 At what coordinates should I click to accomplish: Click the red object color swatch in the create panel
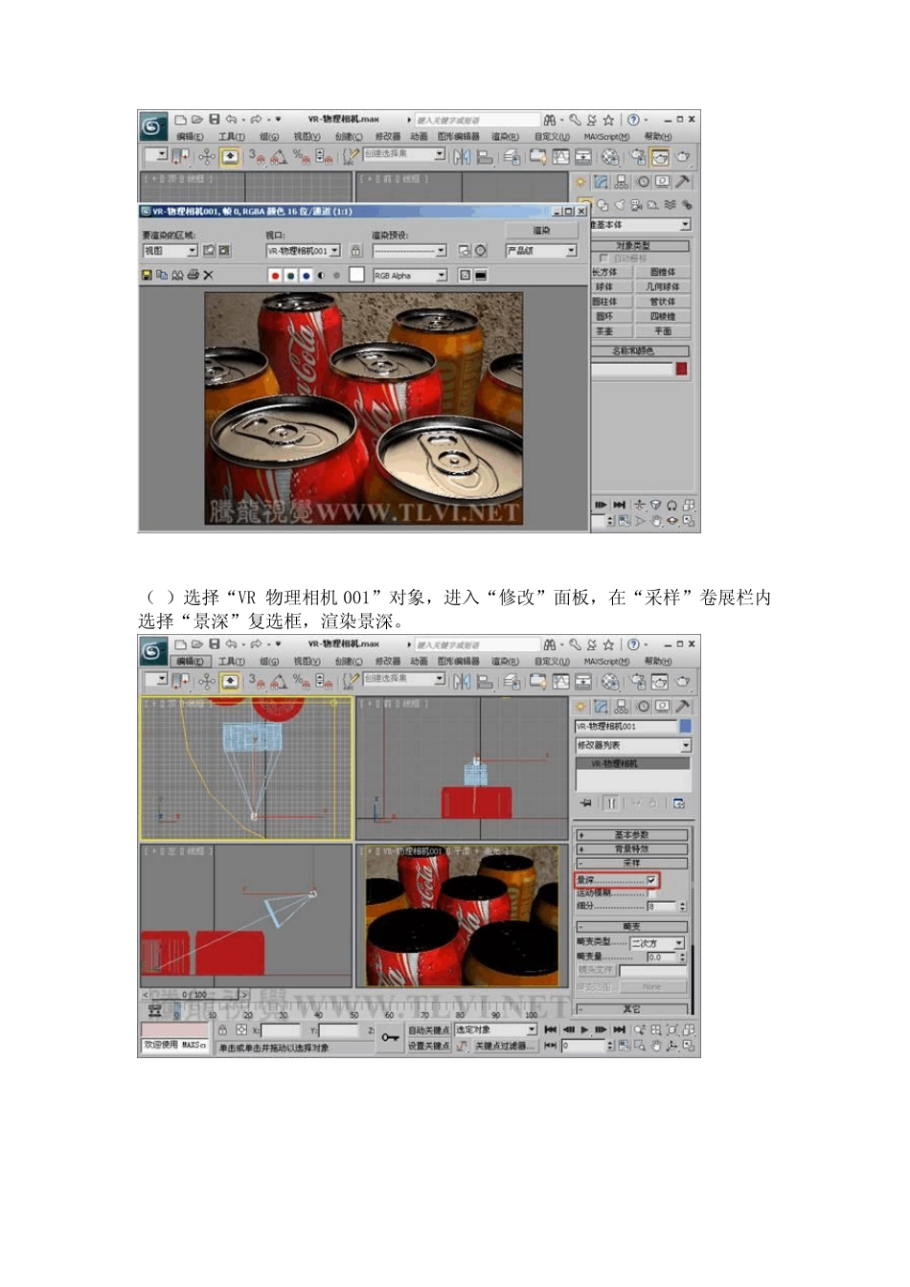coord(681,370)
